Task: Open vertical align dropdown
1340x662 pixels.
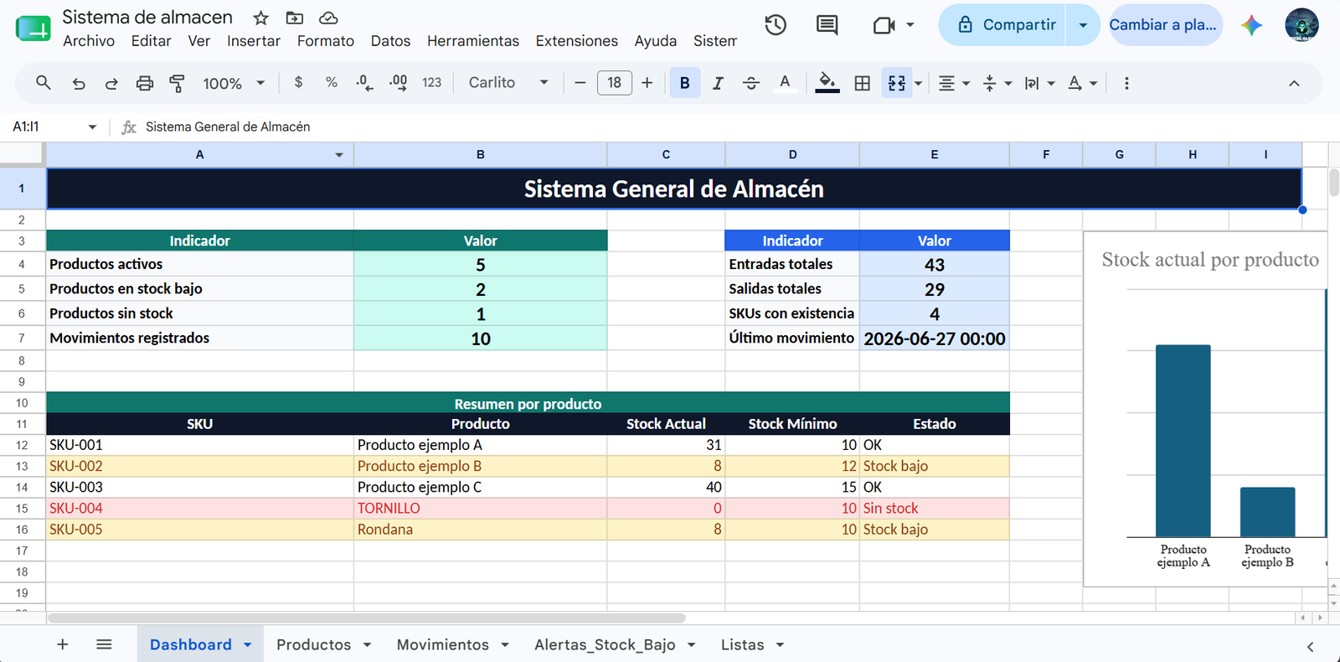Action: (x=997, y=83)
